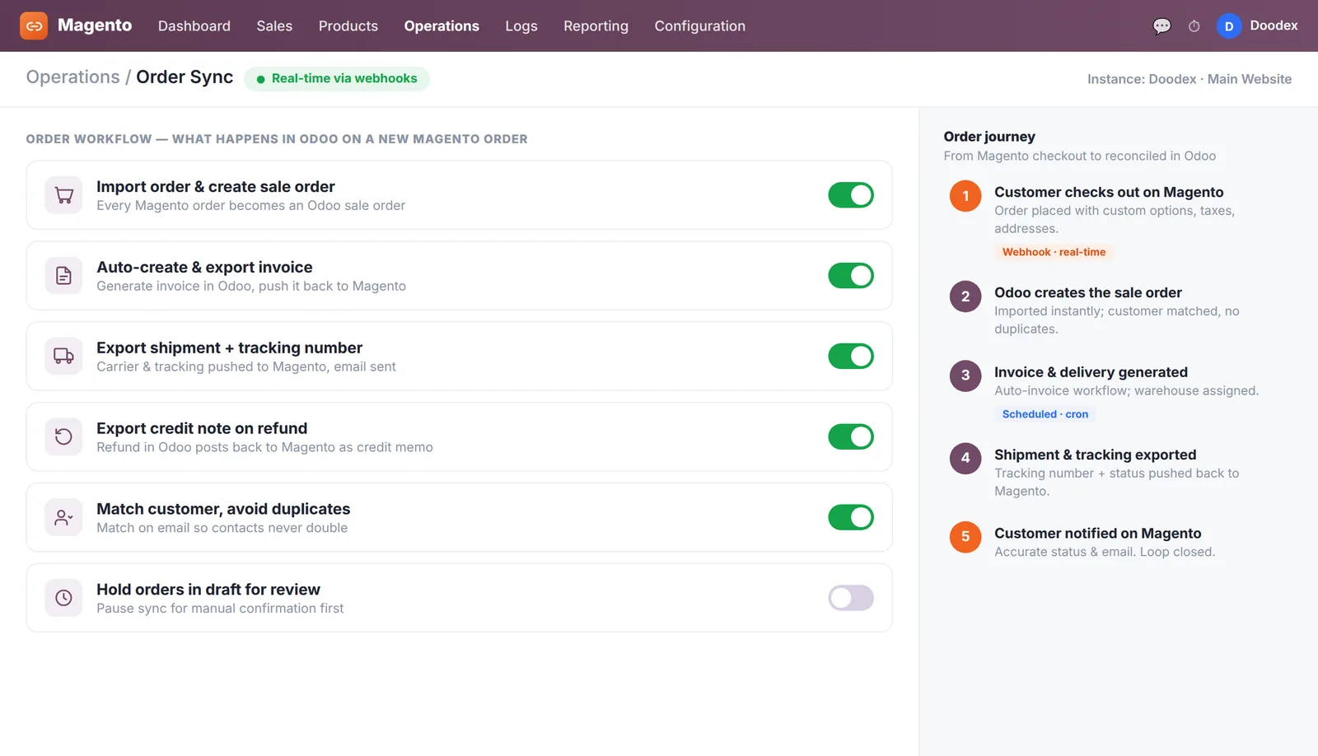This screenshot has width=1318, height=756.
Task: Select step 1 circle in order journey
Action: [965, 196]
